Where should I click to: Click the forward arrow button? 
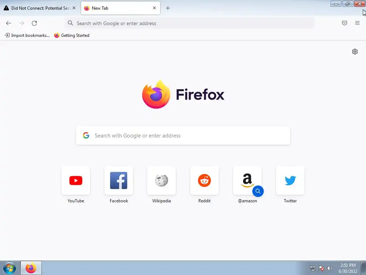click(x=21, y=23)
